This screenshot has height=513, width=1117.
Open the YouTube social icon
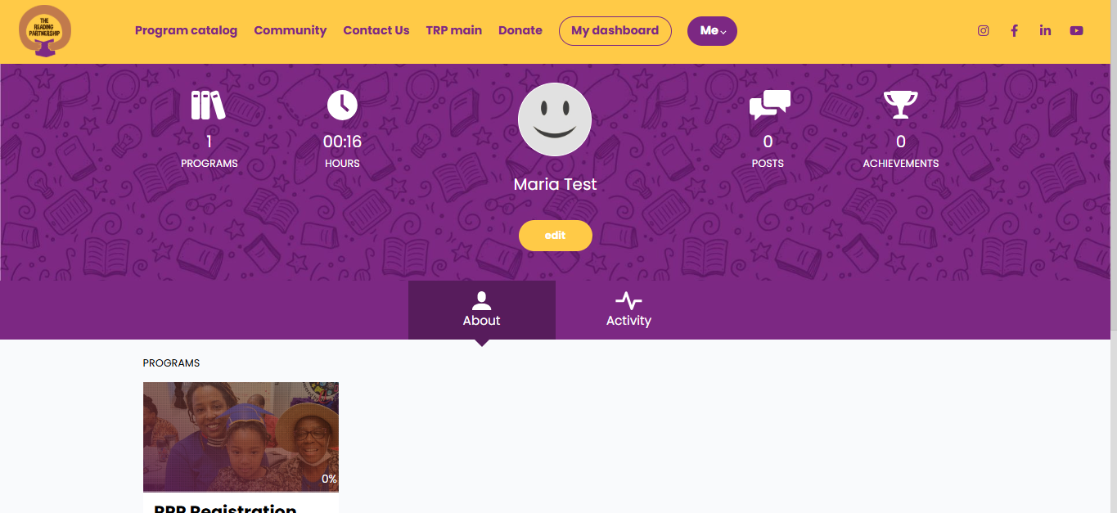tap(1076, 31)
